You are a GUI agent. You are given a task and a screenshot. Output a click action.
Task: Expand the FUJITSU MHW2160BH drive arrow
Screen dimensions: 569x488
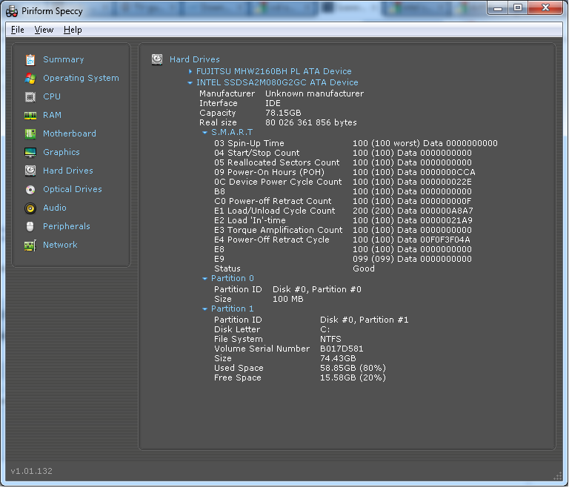pos(190,72)
